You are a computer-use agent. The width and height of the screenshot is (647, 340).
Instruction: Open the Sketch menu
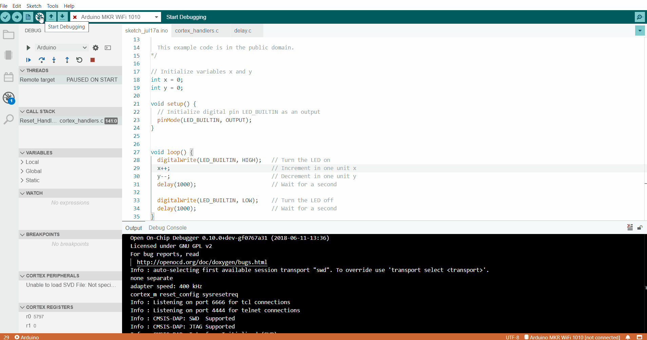pyautogui.click(x=34, y=6)
